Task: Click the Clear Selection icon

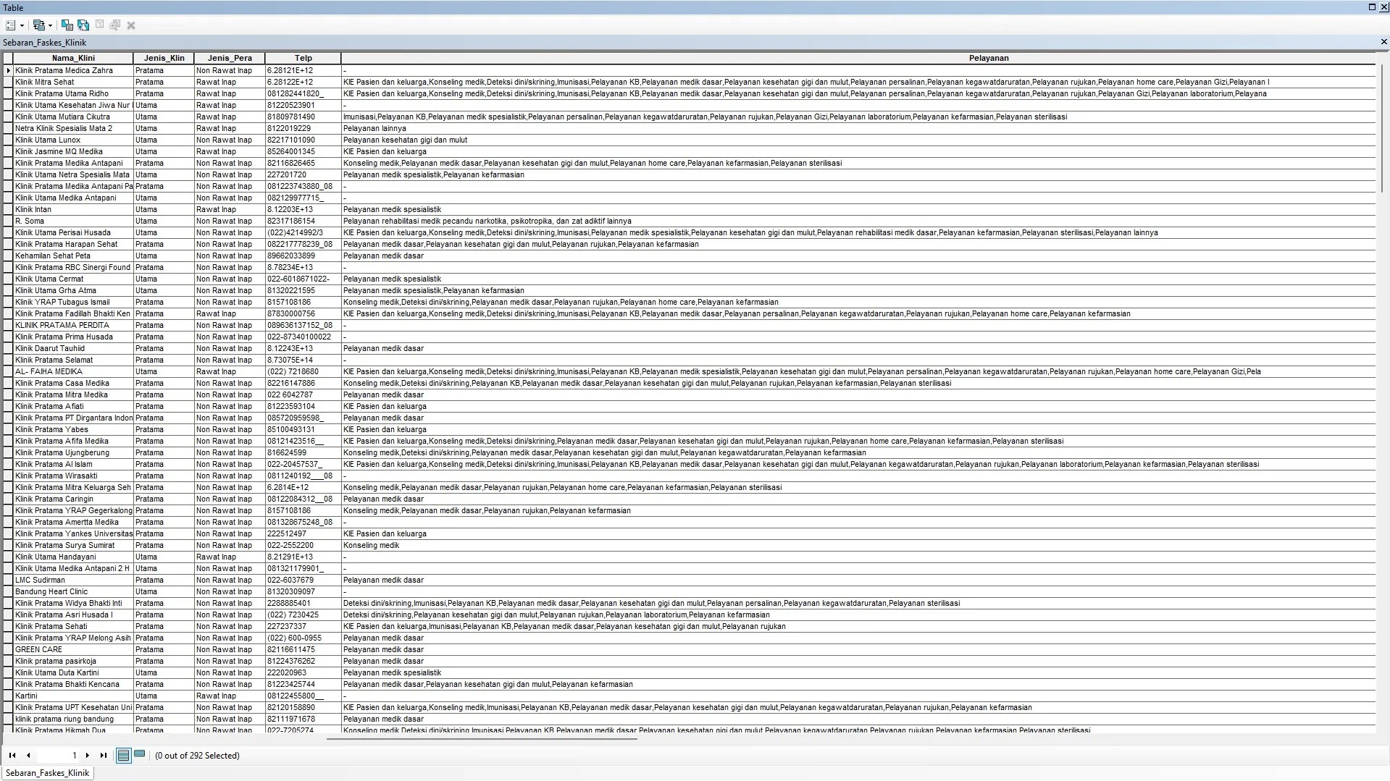Action: click(x=100, y=25)
